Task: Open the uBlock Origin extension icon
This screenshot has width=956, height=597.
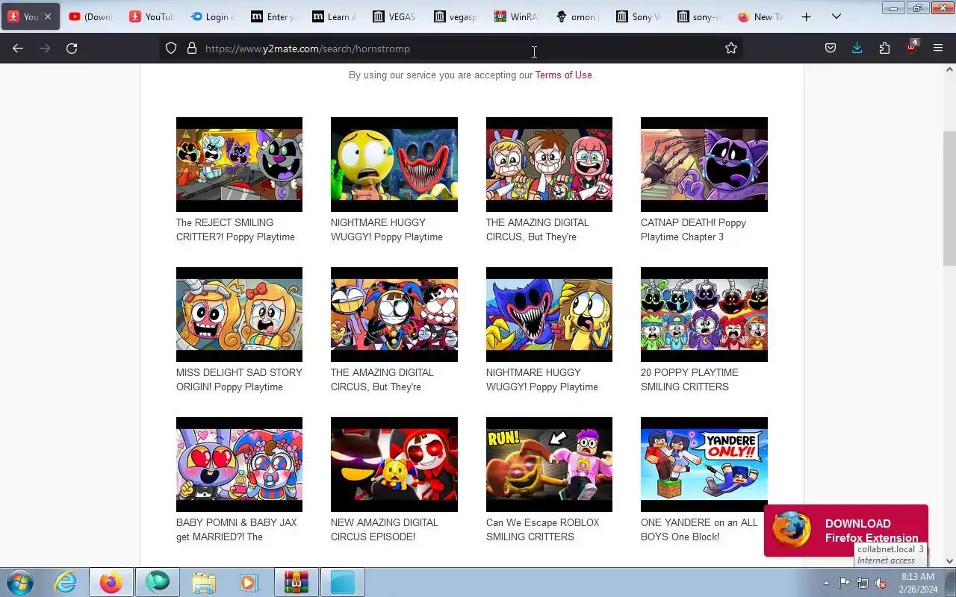Action: coord(912,48)
